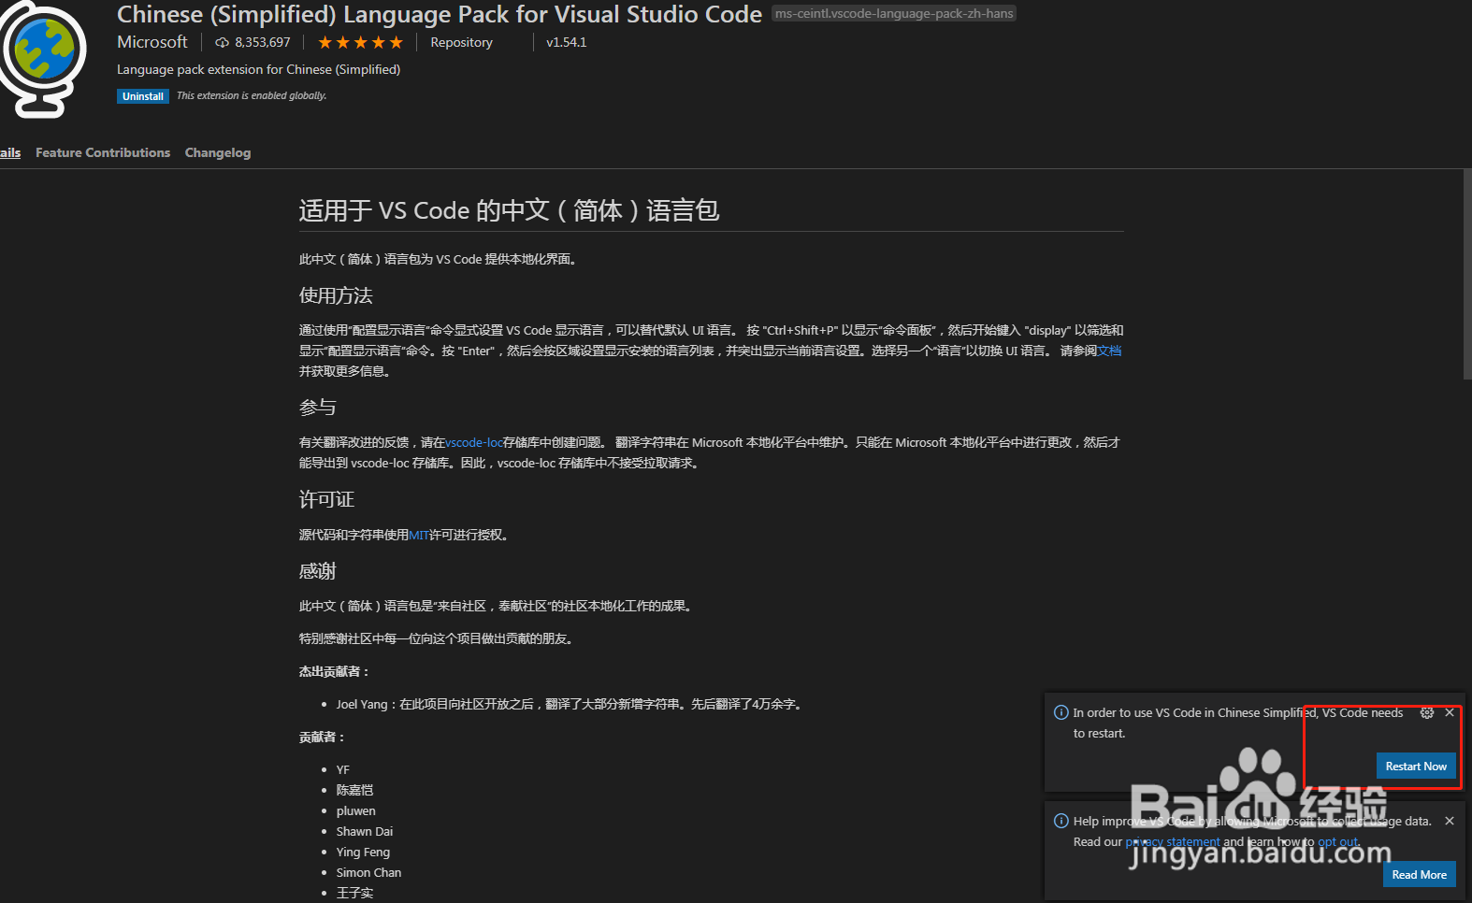Click the Chinese Language Pack globe icon
Viewport: 1472px width, 903px height.
click(x=43, y=59)
